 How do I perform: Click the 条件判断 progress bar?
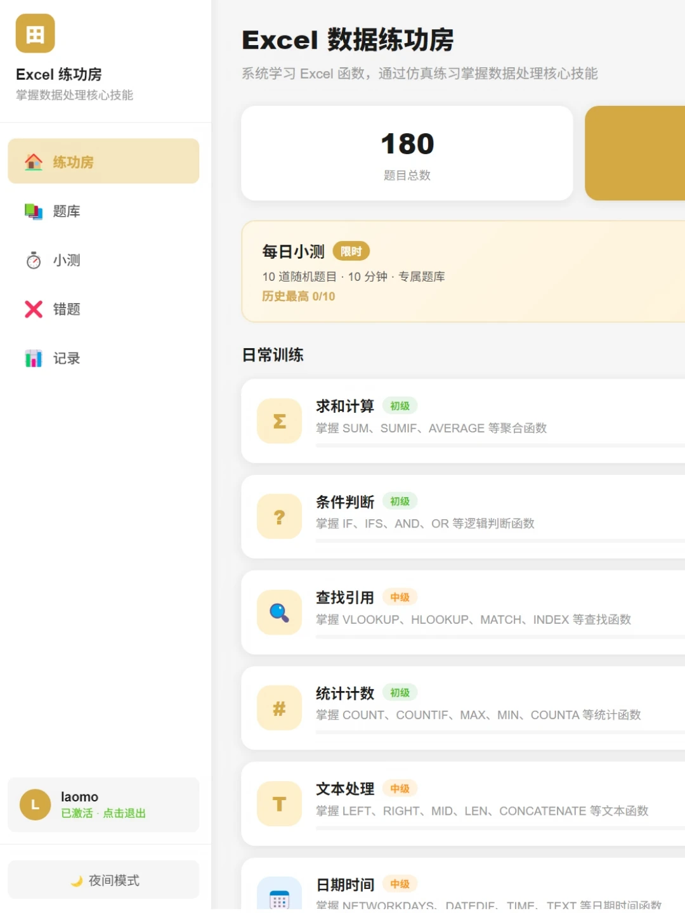pos(500,541)
